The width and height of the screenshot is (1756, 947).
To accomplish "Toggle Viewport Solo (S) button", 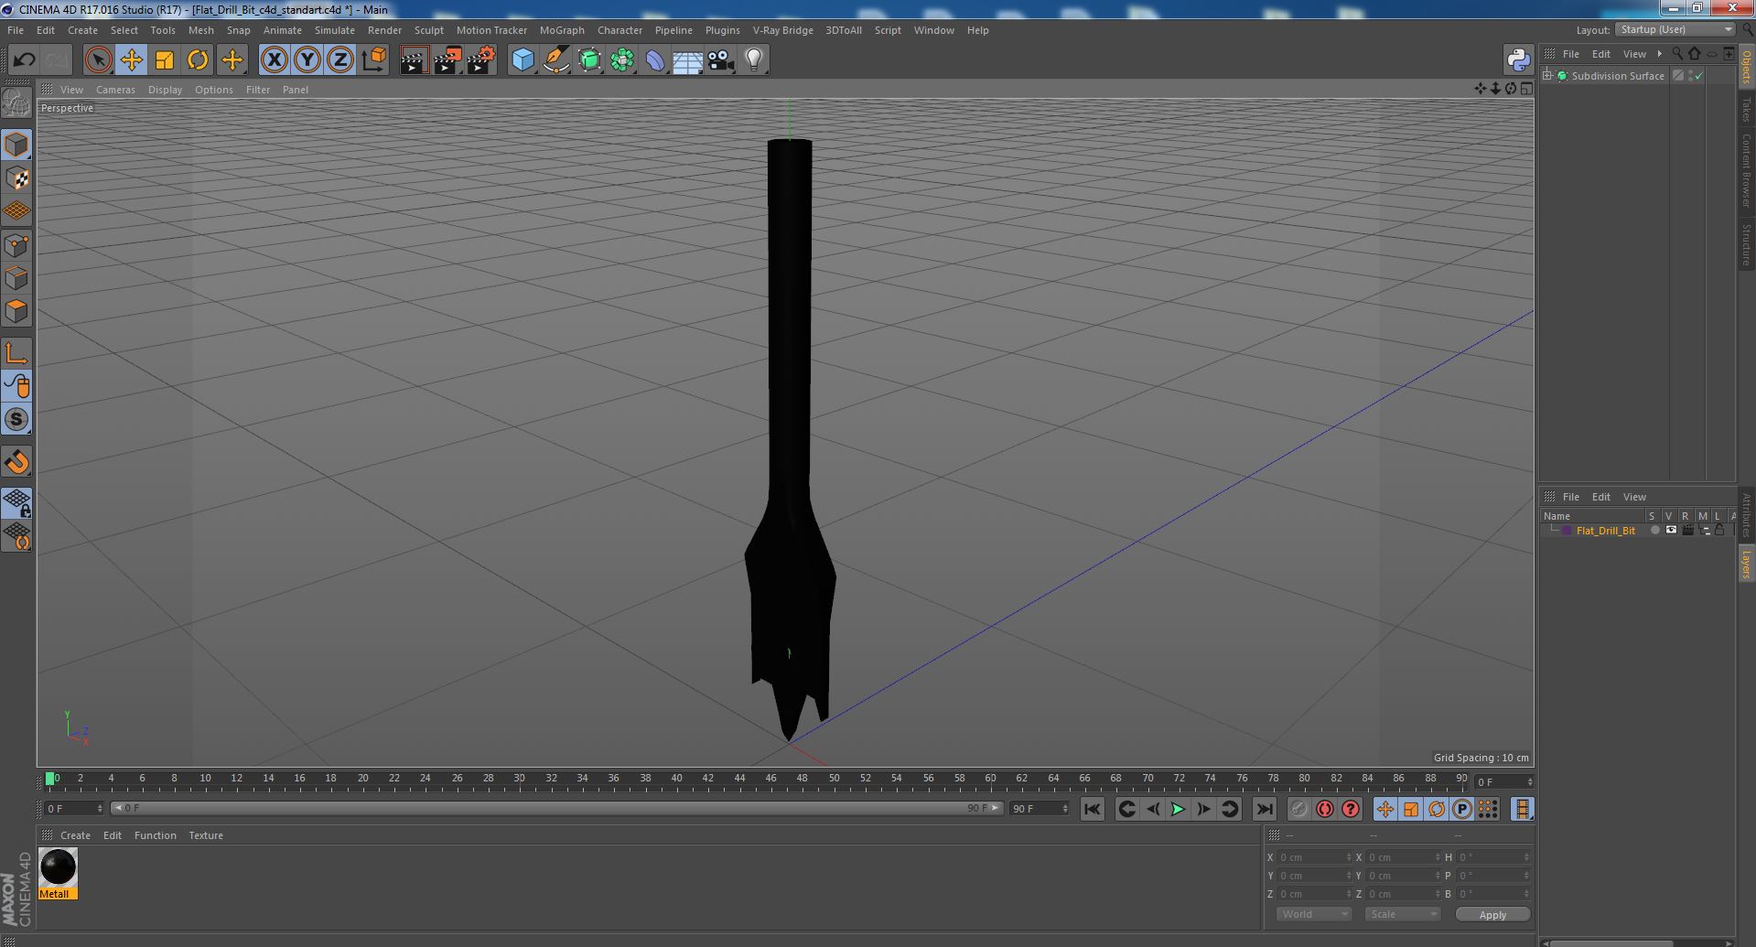I will [x=16, y=419].
